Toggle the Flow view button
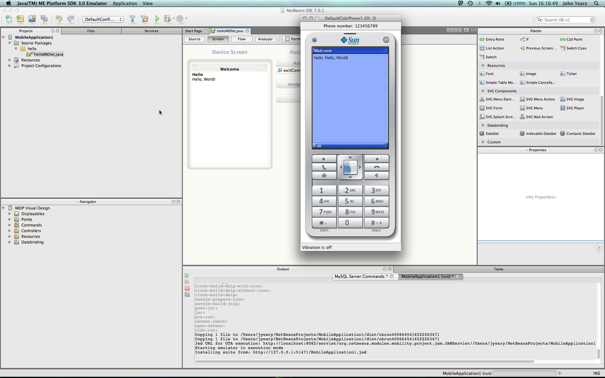The image size is (605, 378). tap(242, 39)
